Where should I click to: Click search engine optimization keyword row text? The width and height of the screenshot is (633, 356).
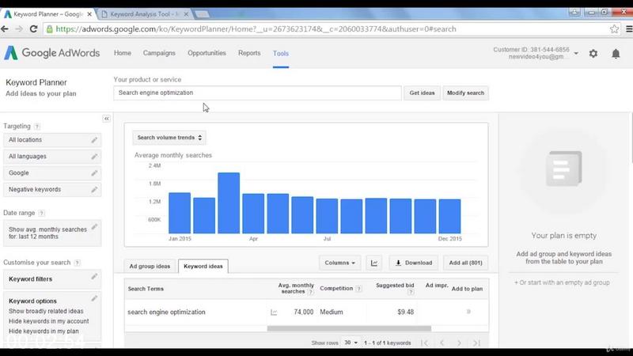coord(166,312)
